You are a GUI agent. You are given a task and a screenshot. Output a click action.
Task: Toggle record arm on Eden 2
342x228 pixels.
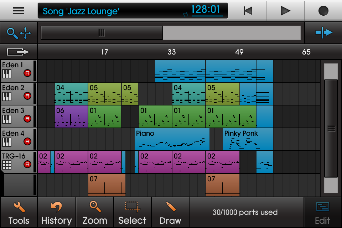click(x=27, y=96)
